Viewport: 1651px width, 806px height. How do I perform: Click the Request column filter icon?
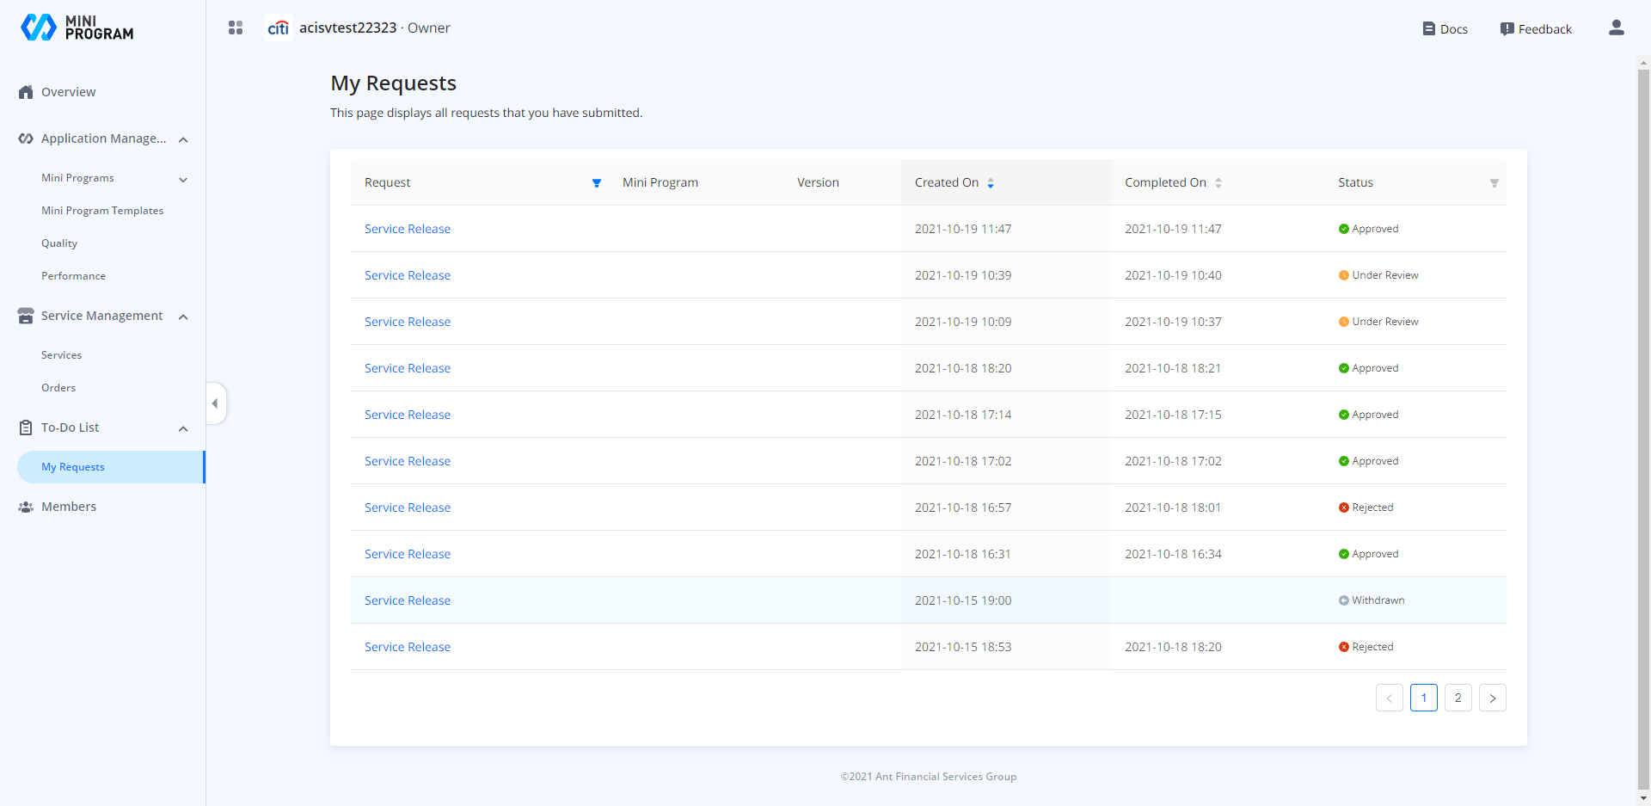tap(597, 183)
